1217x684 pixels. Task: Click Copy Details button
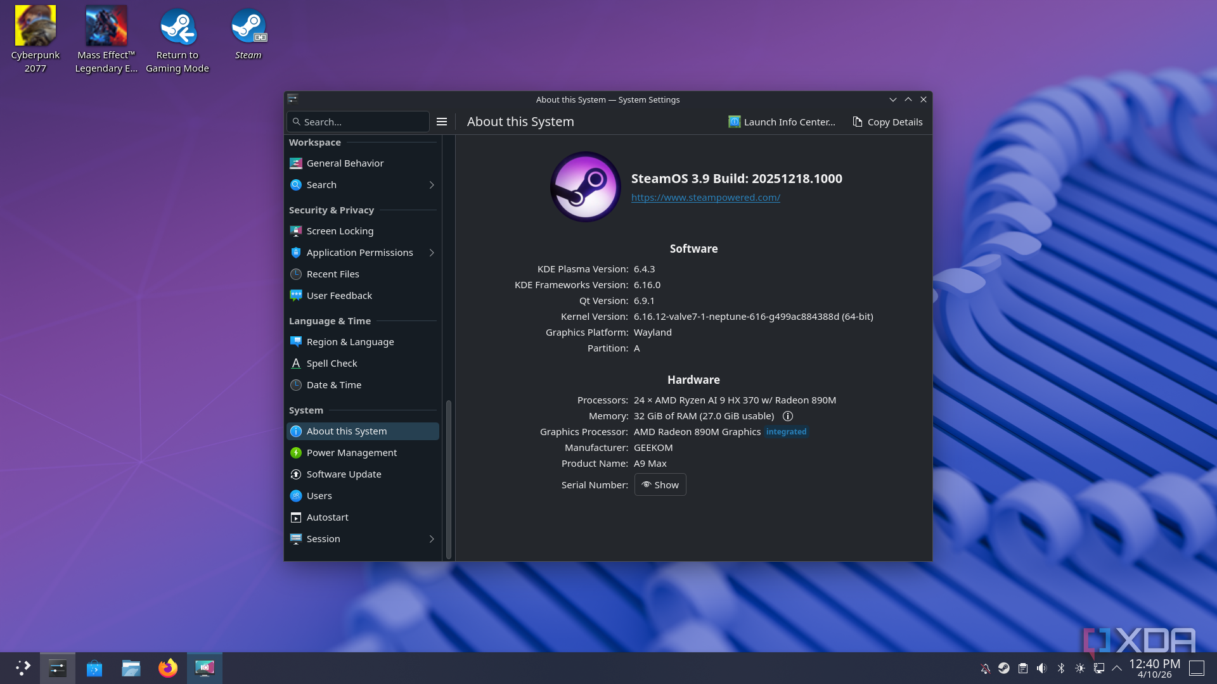point(887,122)
